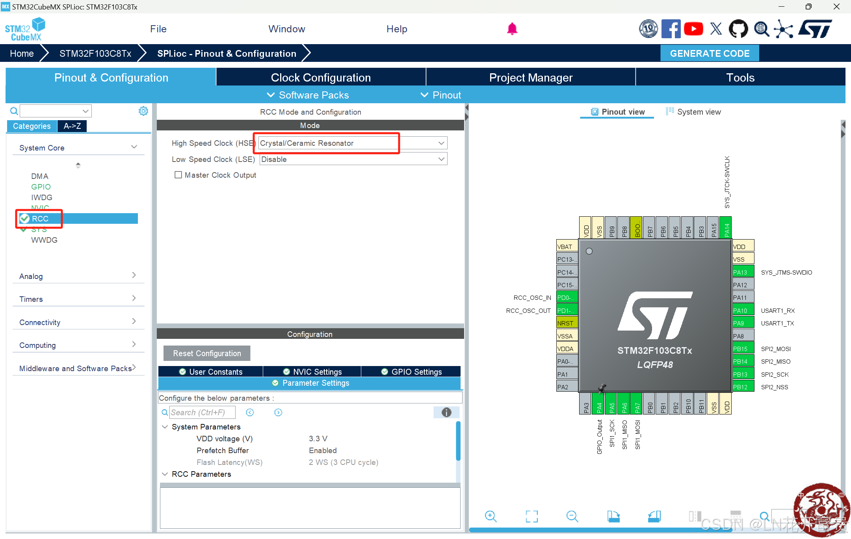
Task: Open the notification bell
Action: (512, 29)
